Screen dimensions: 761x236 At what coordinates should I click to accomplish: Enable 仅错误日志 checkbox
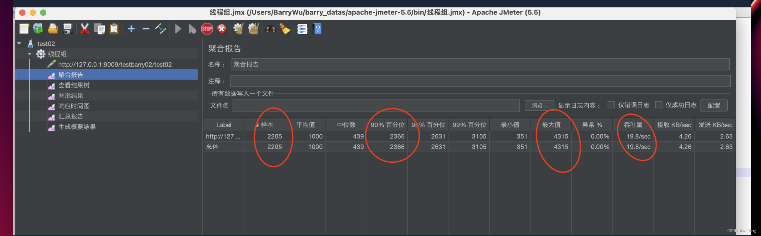click(x=611, y=105)
